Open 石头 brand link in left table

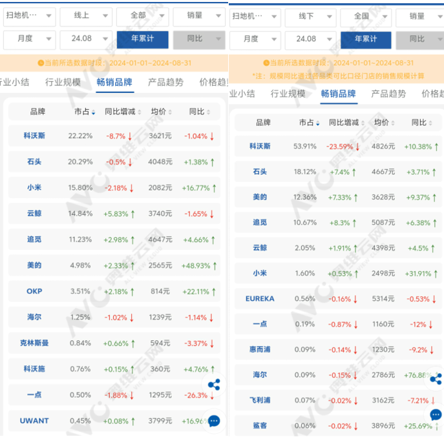coord(34,162)
